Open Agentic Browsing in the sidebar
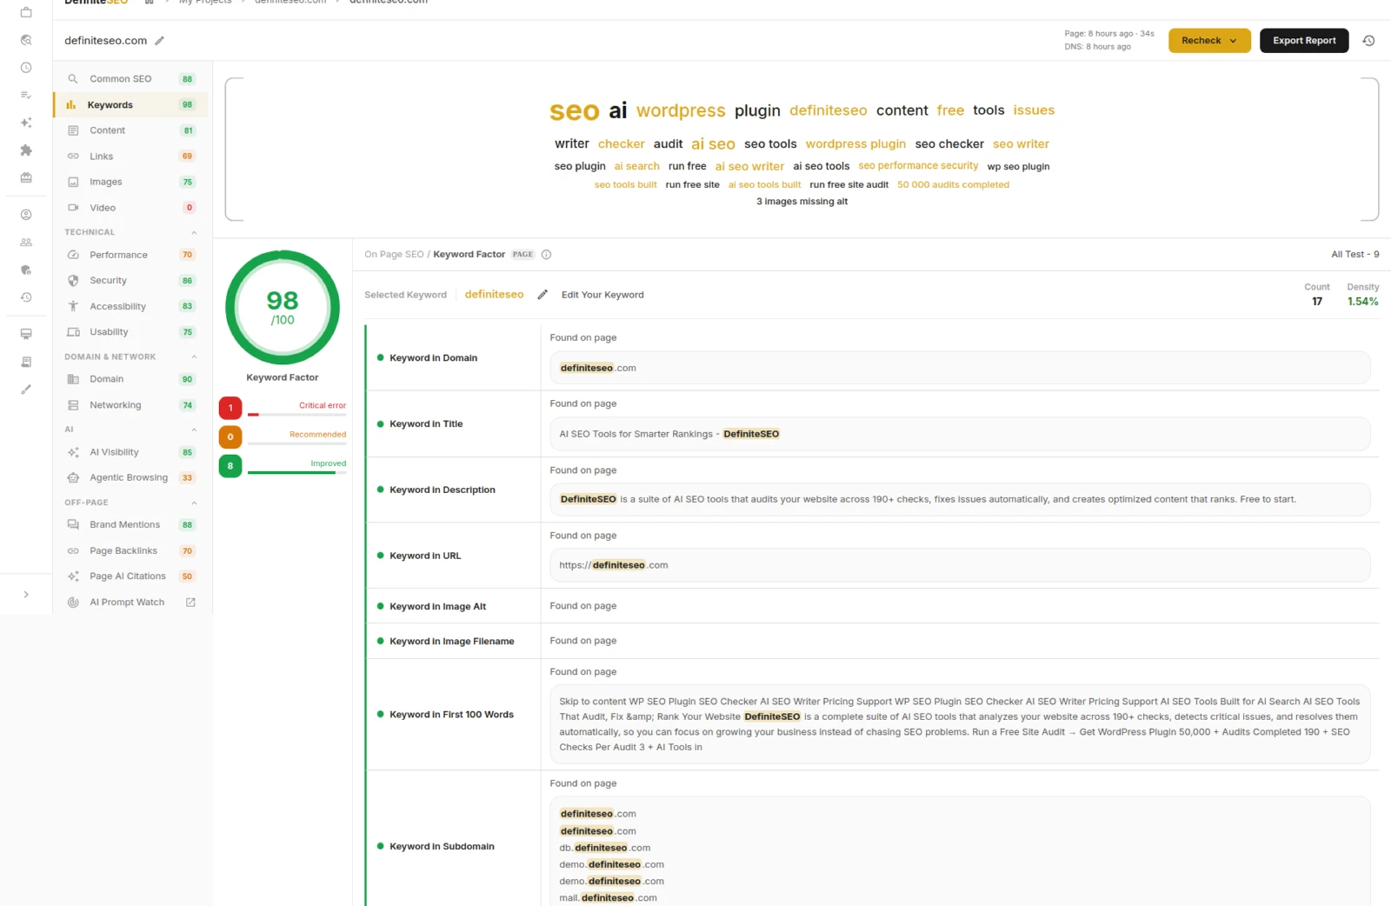 pos(131,477)
